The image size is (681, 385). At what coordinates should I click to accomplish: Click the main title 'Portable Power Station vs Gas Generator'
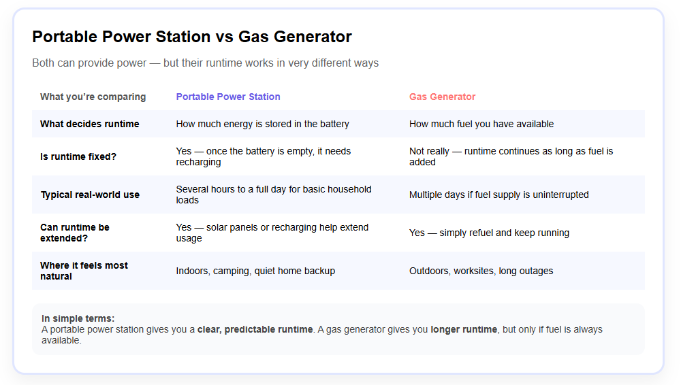(192, 37)
